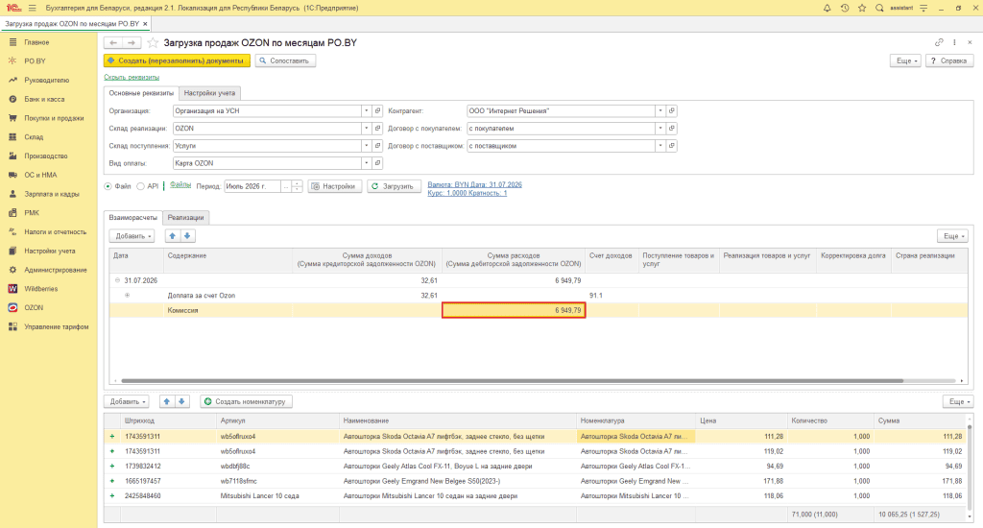The height and width of the screenshot is (528, 983).
Task: Click Создать (перезаполнить) документы button
Action: pyautogui.click(x=177, y=60)
